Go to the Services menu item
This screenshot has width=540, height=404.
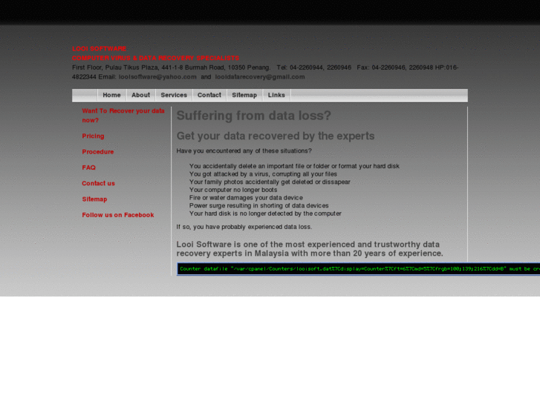[x=174, y=95]
